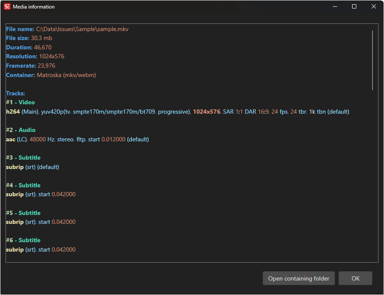Click the #6 - Subtitle track heading

click(23, 241)
